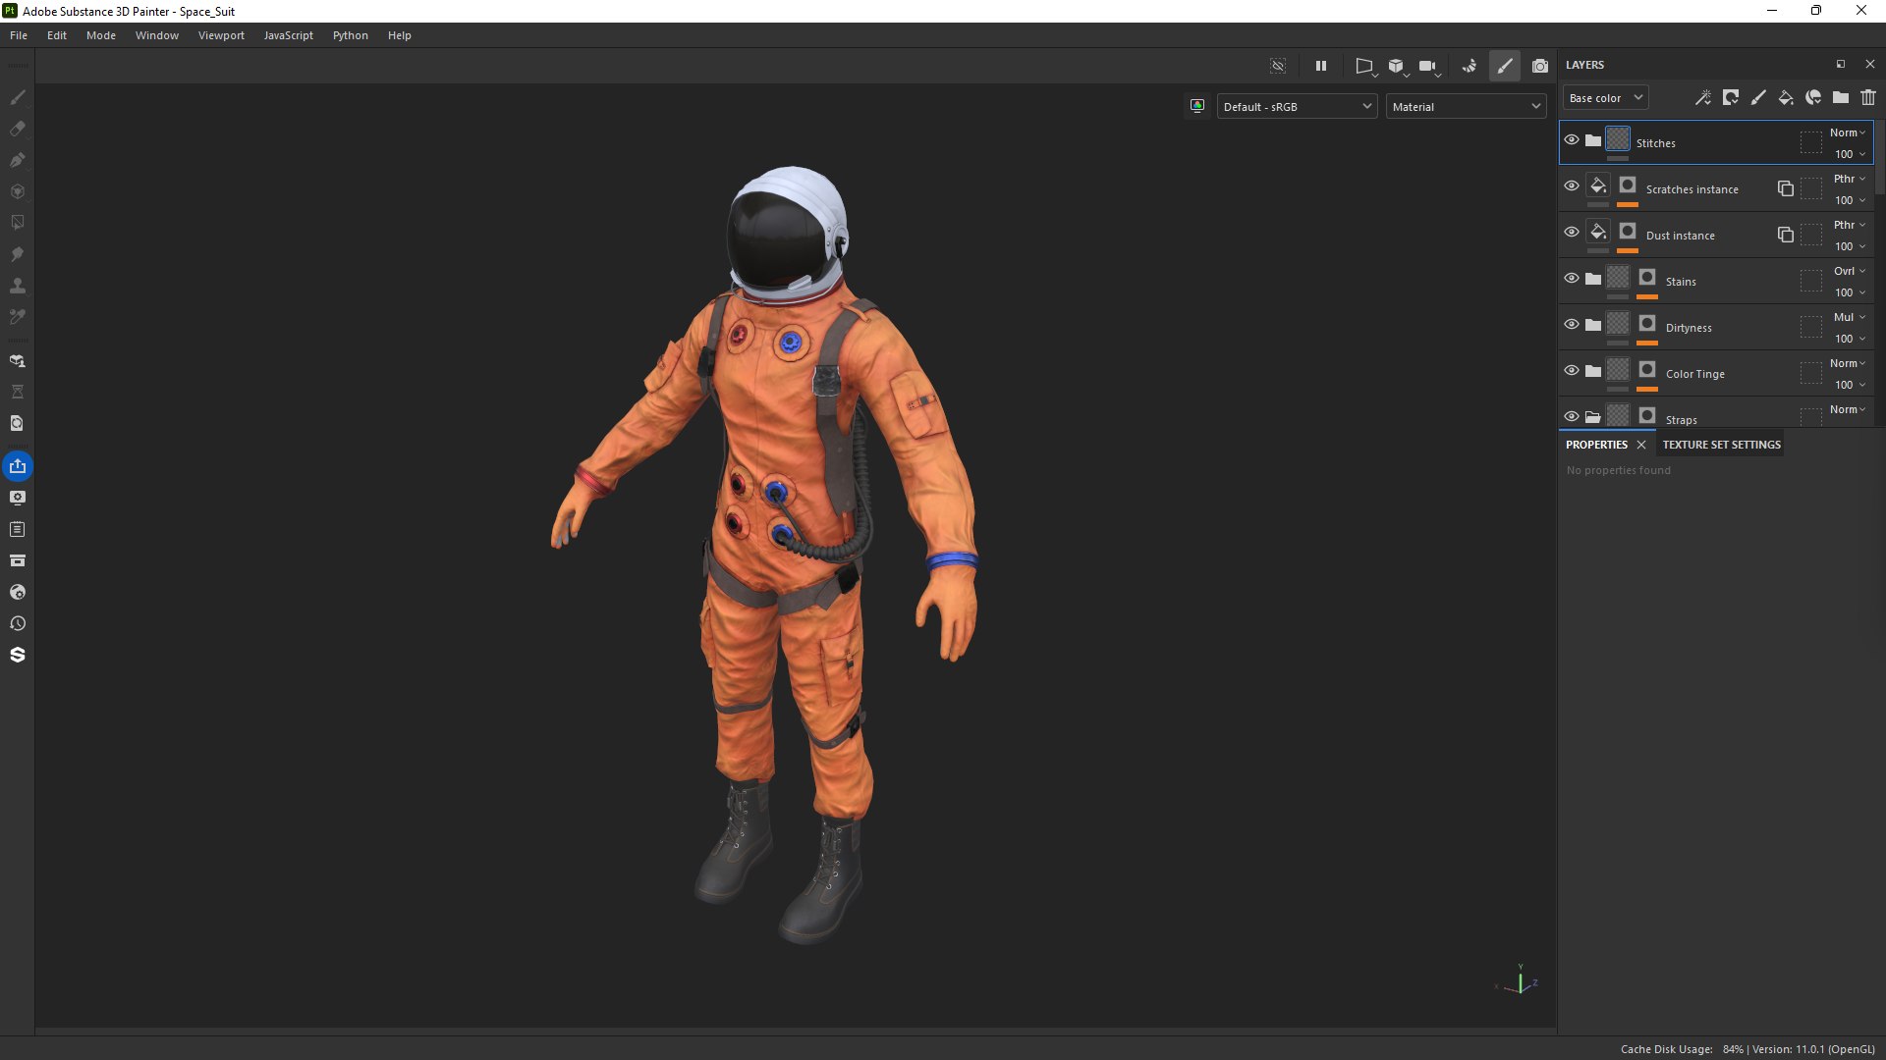Open the Material display mode dropdown

[x=1466, y=107]
